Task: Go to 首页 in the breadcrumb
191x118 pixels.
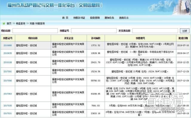Action: (9, 24)
